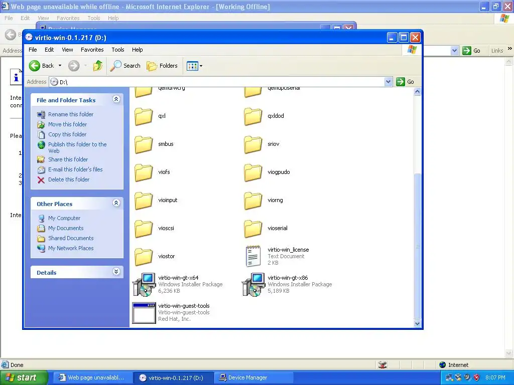Open Internet Explorer address dropdown arrow
This screenshot has width=514, height=385.
(x=454, y=51)
